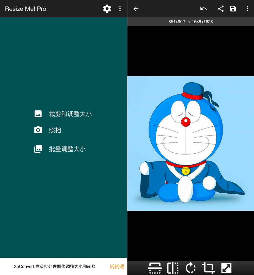Tap the picture icon next to 裁剪和调整大小
The image size is (254, 275).
point(38,114)
